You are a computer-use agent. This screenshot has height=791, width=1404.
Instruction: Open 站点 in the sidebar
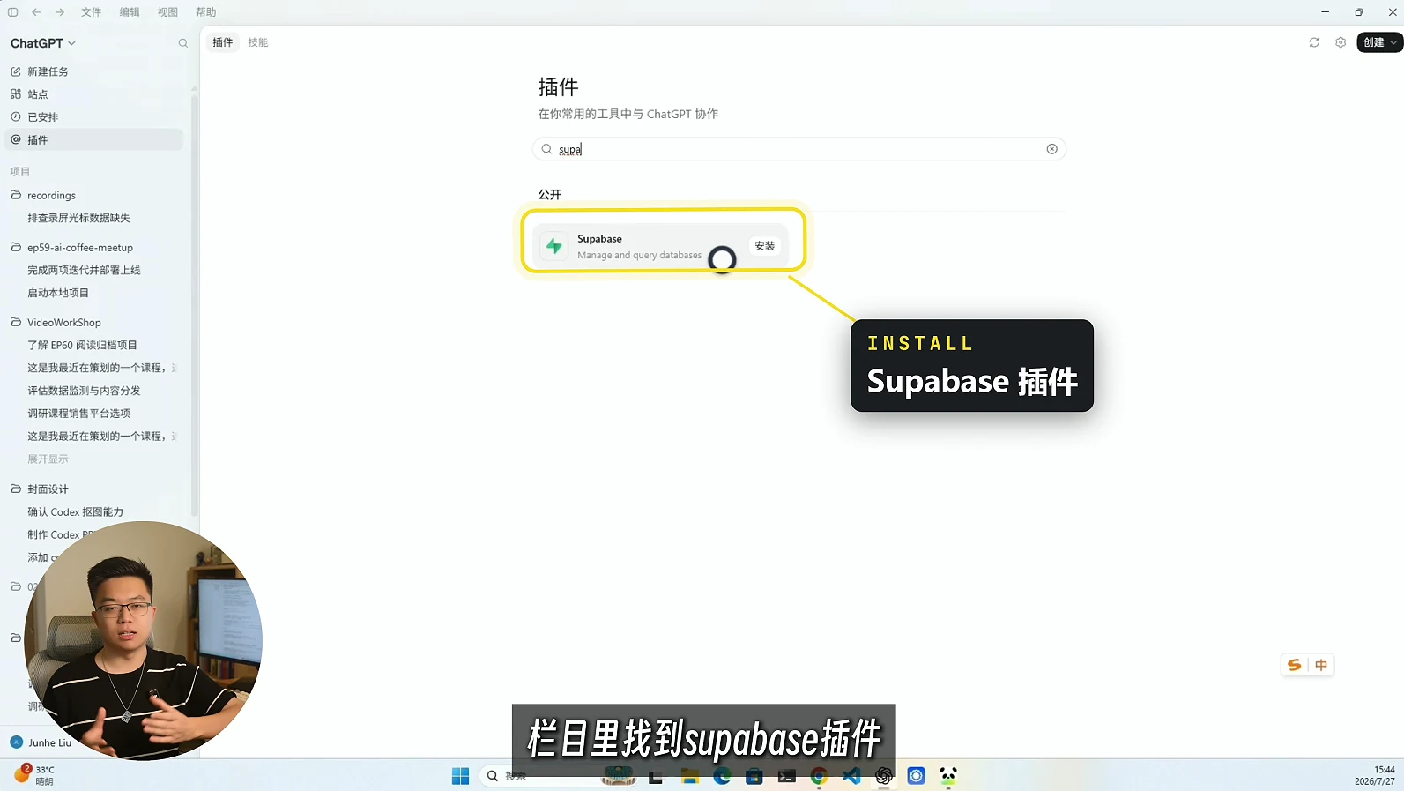94,94
